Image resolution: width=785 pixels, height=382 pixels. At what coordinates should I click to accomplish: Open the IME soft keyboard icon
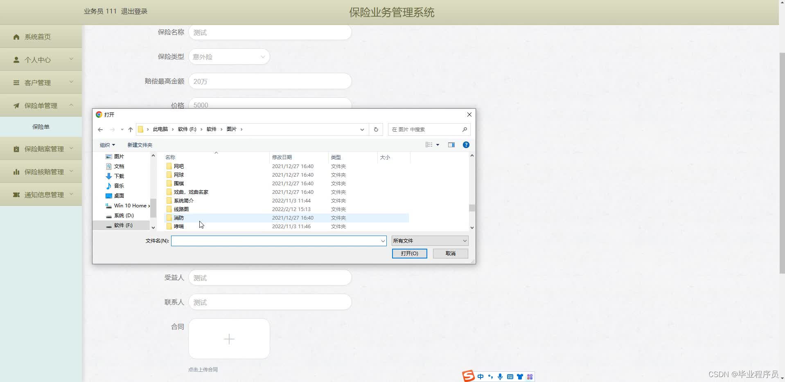[x=510, y=377]
